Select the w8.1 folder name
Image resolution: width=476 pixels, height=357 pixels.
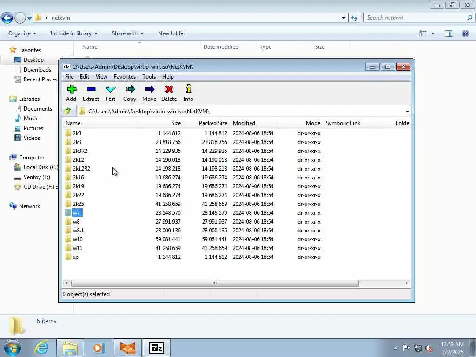pos(78,231)
